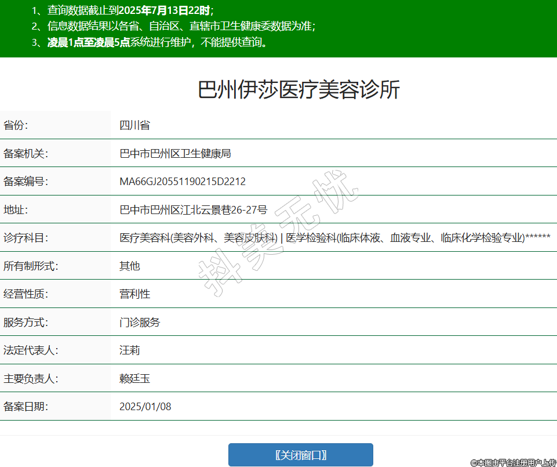
Task: Click the address 巴中市巴州区江北云景巷26-27号
Action: click(193, 209)
